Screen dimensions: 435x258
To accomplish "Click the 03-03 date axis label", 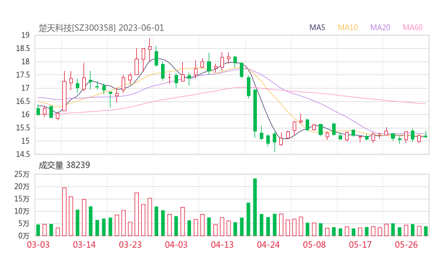I will click(38, 245).
